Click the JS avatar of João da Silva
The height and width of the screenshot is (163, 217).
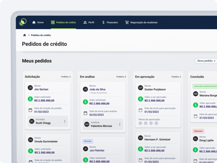point(86,89)
